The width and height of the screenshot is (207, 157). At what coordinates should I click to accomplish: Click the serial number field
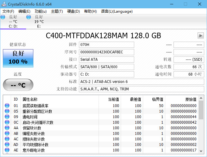pos(107,52)
